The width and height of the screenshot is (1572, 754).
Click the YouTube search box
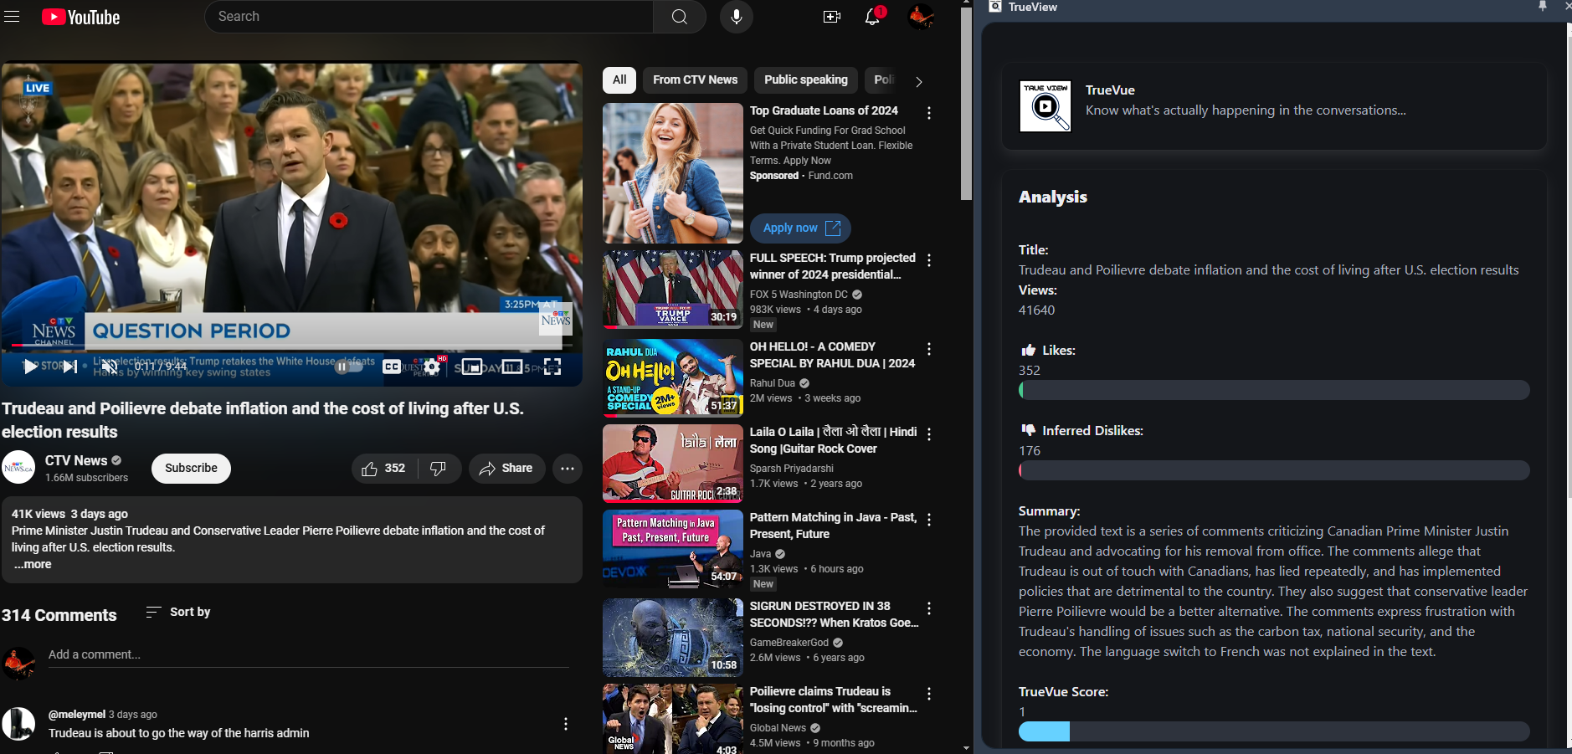click(429, 17)
